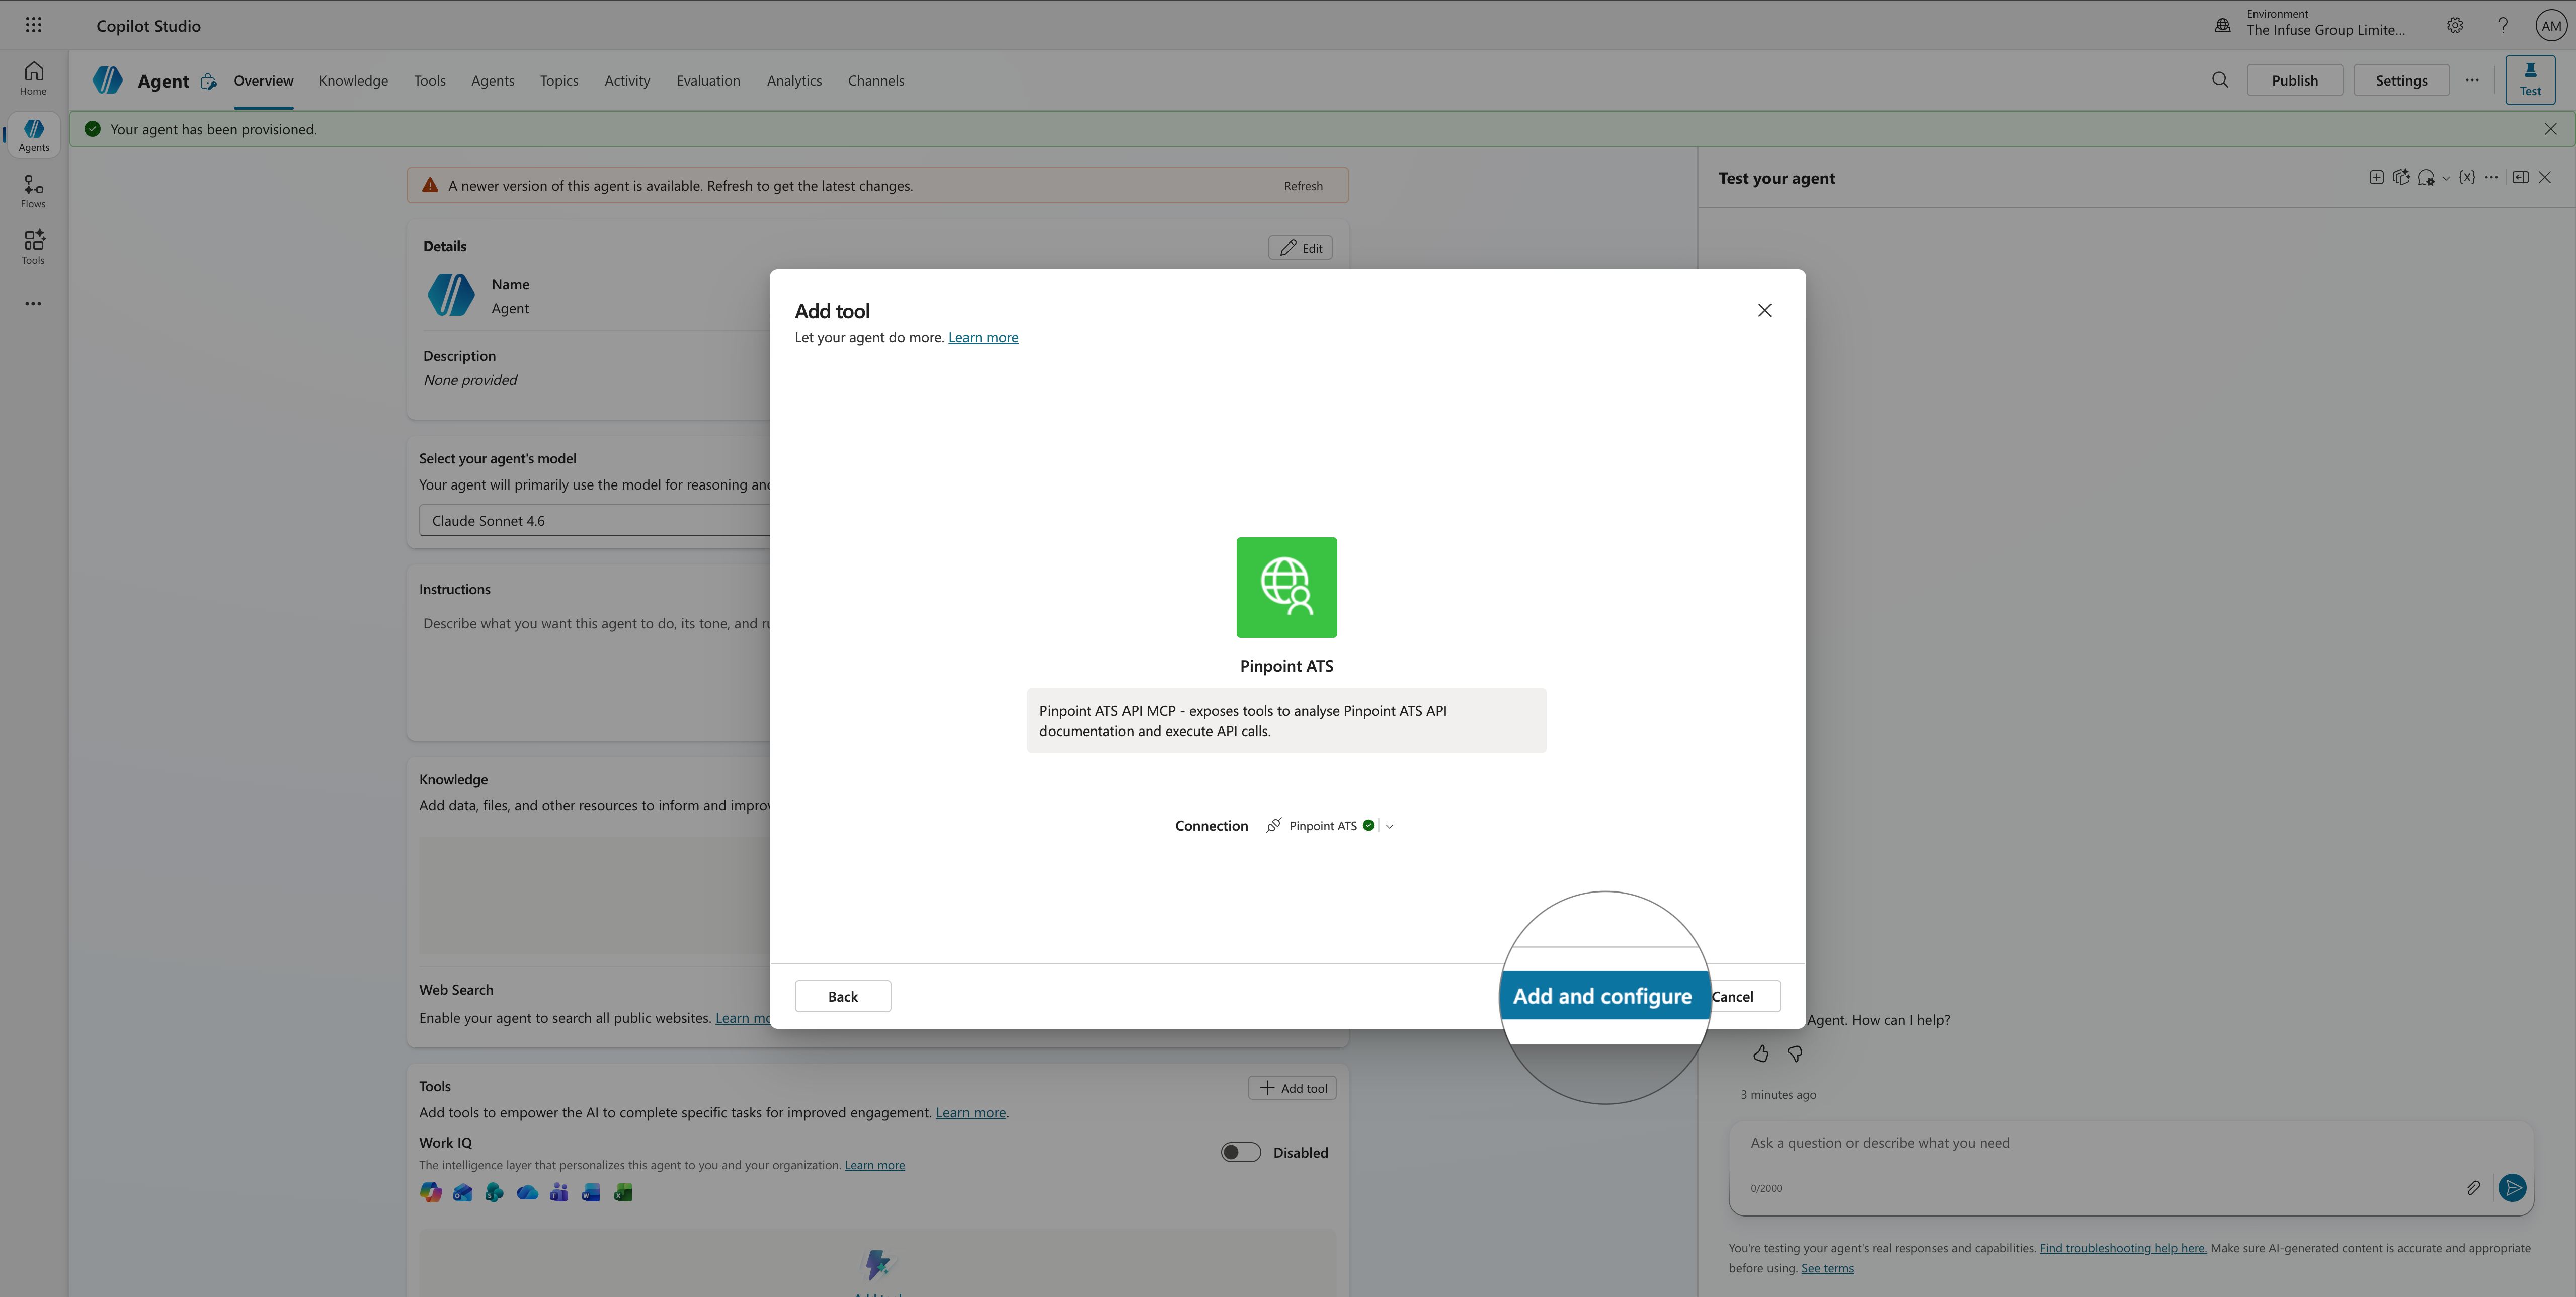Click the Publish button
Viewport: 2576px width, 1297px height.
pos(2294,80)
